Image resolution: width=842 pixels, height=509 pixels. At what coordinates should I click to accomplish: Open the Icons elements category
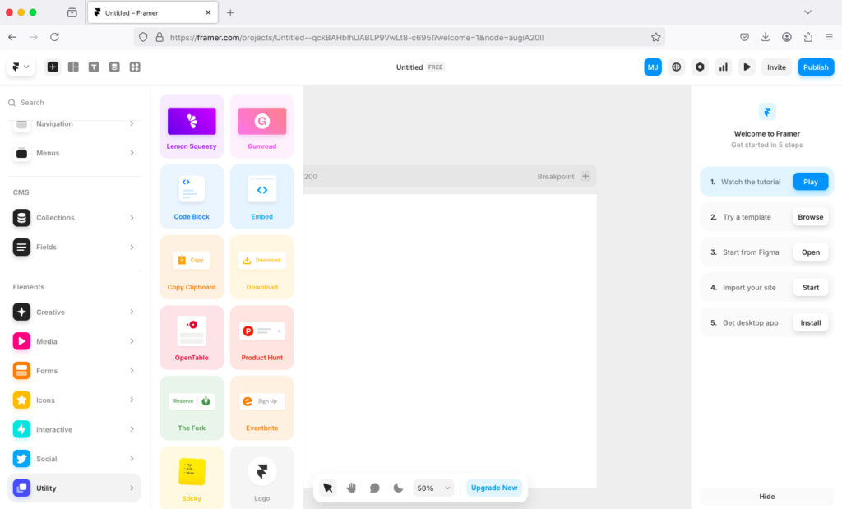(74, 400)
